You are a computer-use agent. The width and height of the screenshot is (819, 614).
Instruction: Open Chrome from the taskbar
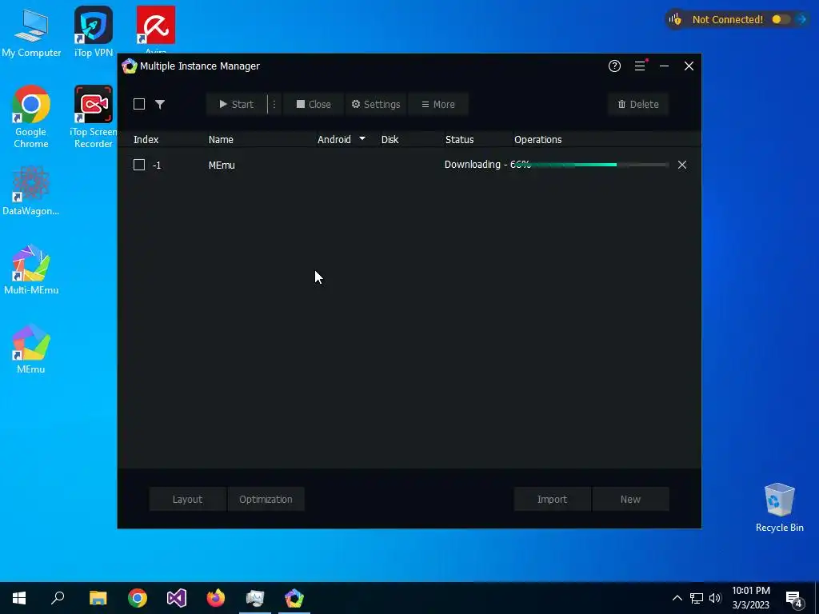tap(138, 598)
